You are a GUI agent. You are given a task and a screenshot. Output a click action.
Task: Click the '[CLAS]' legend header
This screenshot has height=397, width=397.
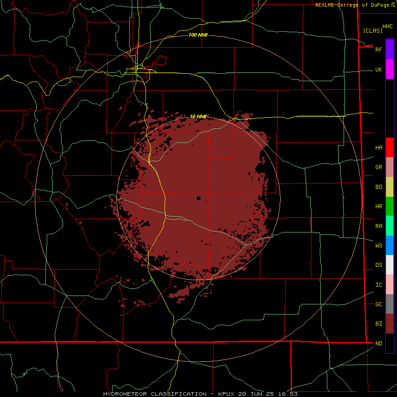point(373,30)
